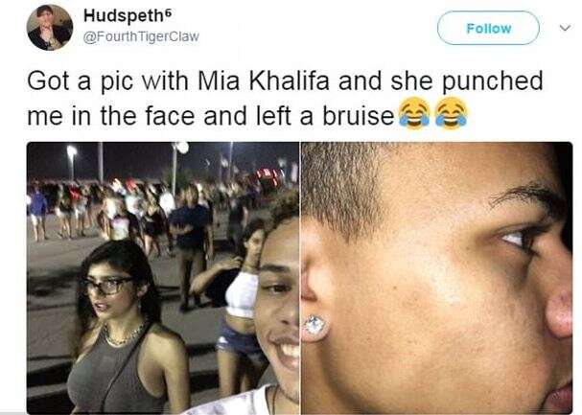Follow the @FourthTigerClaw account
Image resolution: width=582 pixels, height=415 pixels.
(x=488, y=28)
